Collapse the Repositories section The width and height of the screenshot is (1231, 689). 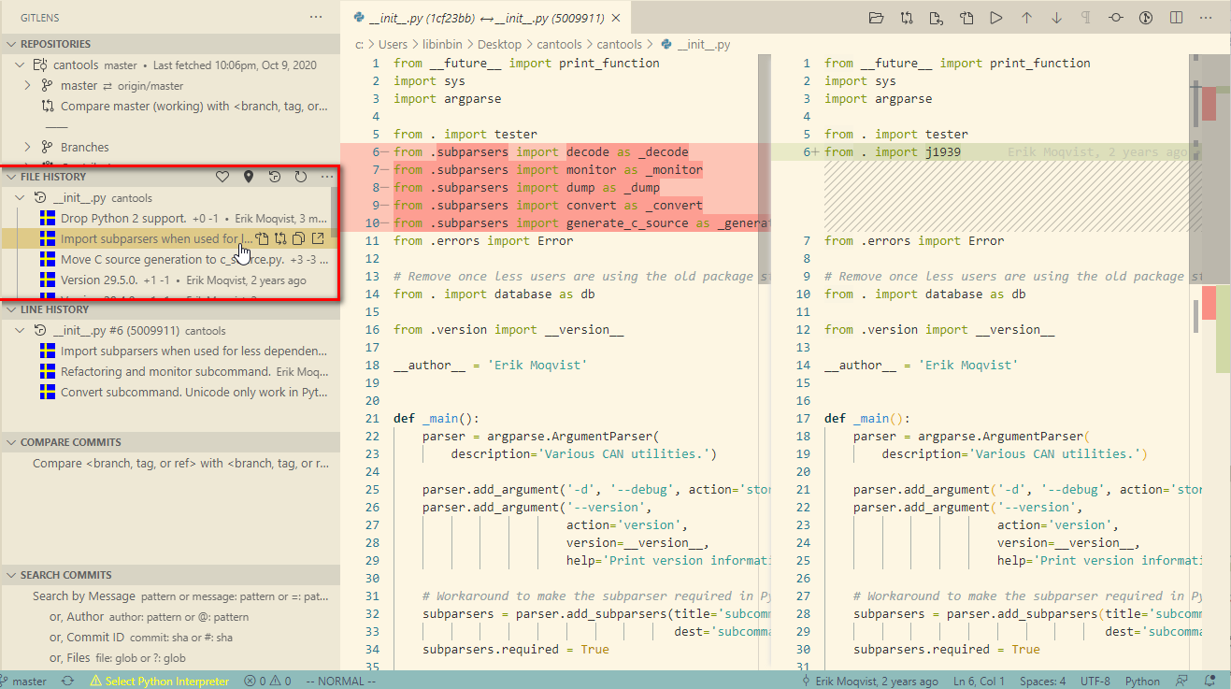pyautogui.click(x=10, y=44)
